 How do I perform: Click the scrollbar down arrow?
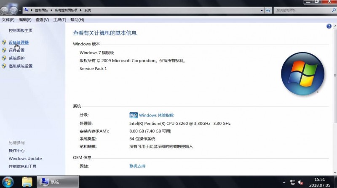click(335, 173)
